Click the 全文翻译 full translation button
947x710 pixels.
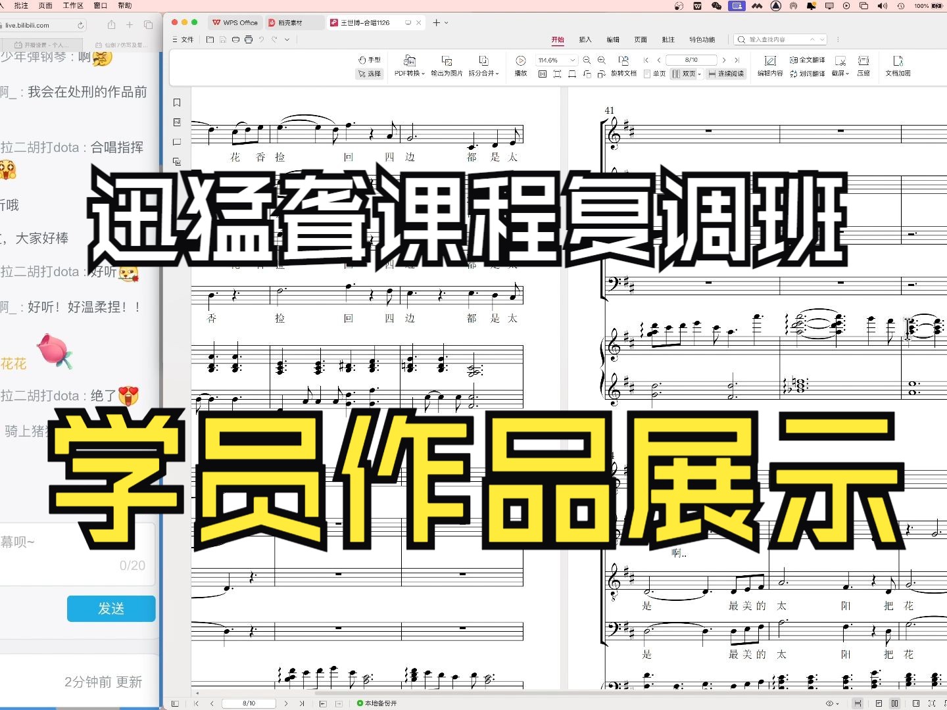(x=807, y=60)
